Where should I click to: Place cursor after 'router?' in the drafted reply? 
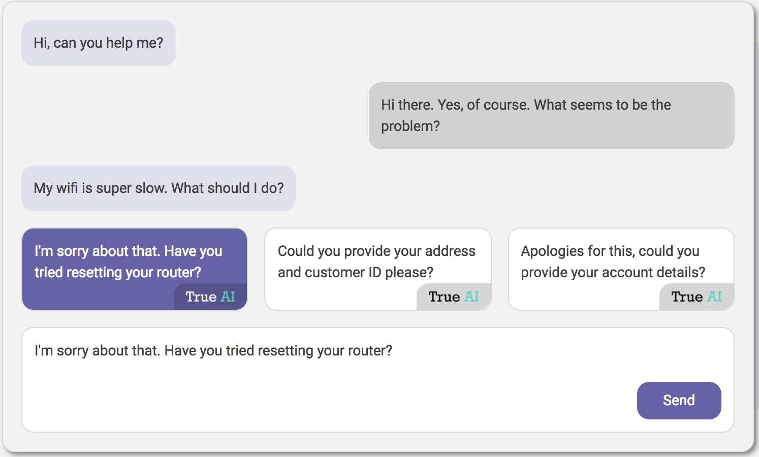394,351
